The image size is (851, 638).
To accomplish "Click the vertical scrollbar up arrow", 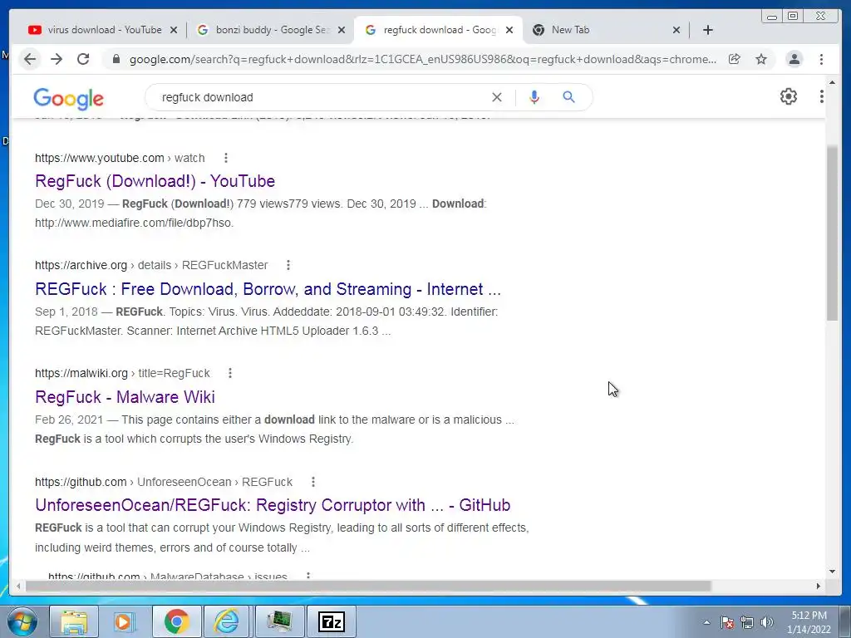I will (833, 82).
